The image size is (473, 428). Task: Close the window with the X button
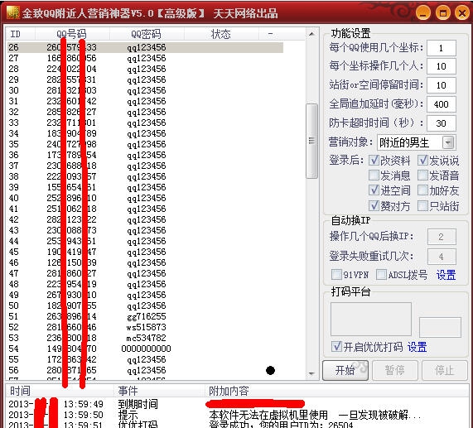pyautogui.click(x=462, y=13)
